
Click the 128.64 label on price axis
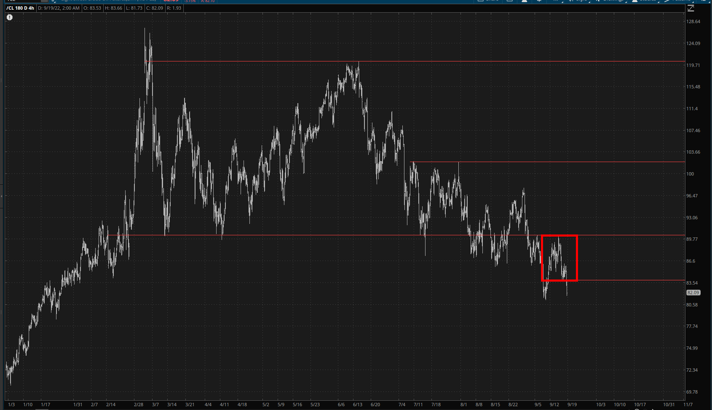[x=693, y=21]
